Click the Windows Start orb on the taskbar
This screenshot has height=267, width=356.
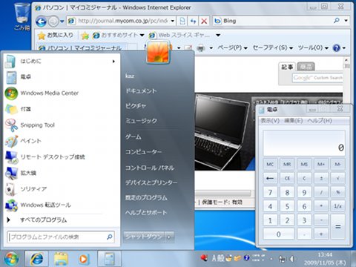[x=11, y=259]
